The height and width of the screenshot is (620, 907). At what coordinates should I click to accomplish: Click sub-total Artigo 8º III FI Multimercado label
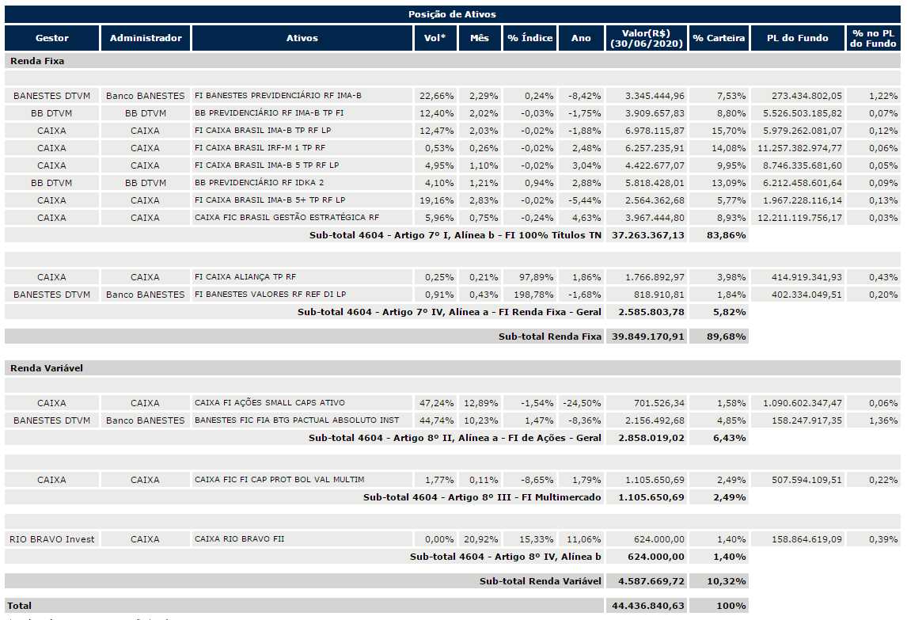click(483, 497)
